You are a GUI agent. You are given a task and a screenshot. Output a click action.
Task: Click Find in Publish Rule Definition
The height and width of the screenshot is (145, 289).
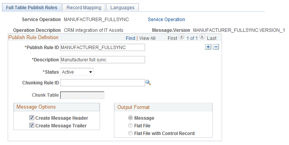click(130, 38)
